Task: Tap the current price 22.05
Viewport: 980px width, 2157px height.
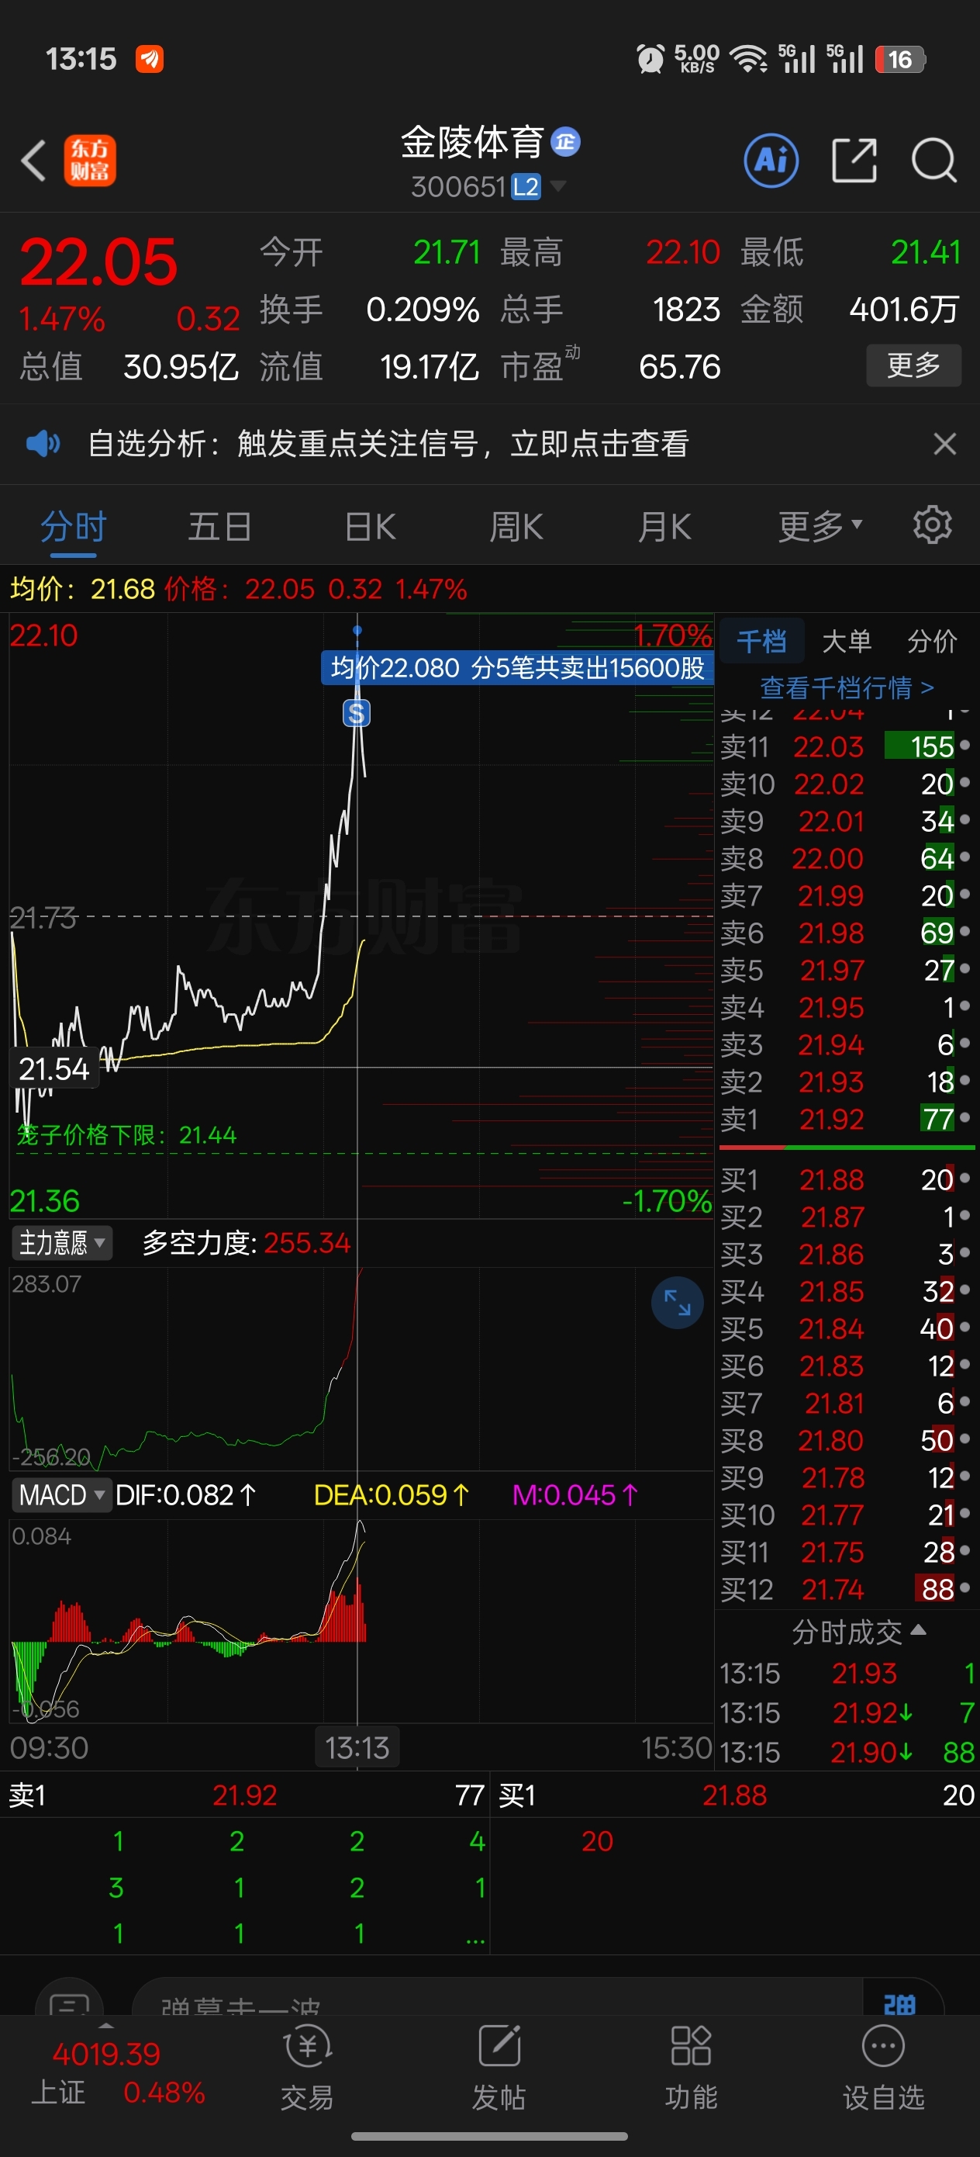Action: 98,262
